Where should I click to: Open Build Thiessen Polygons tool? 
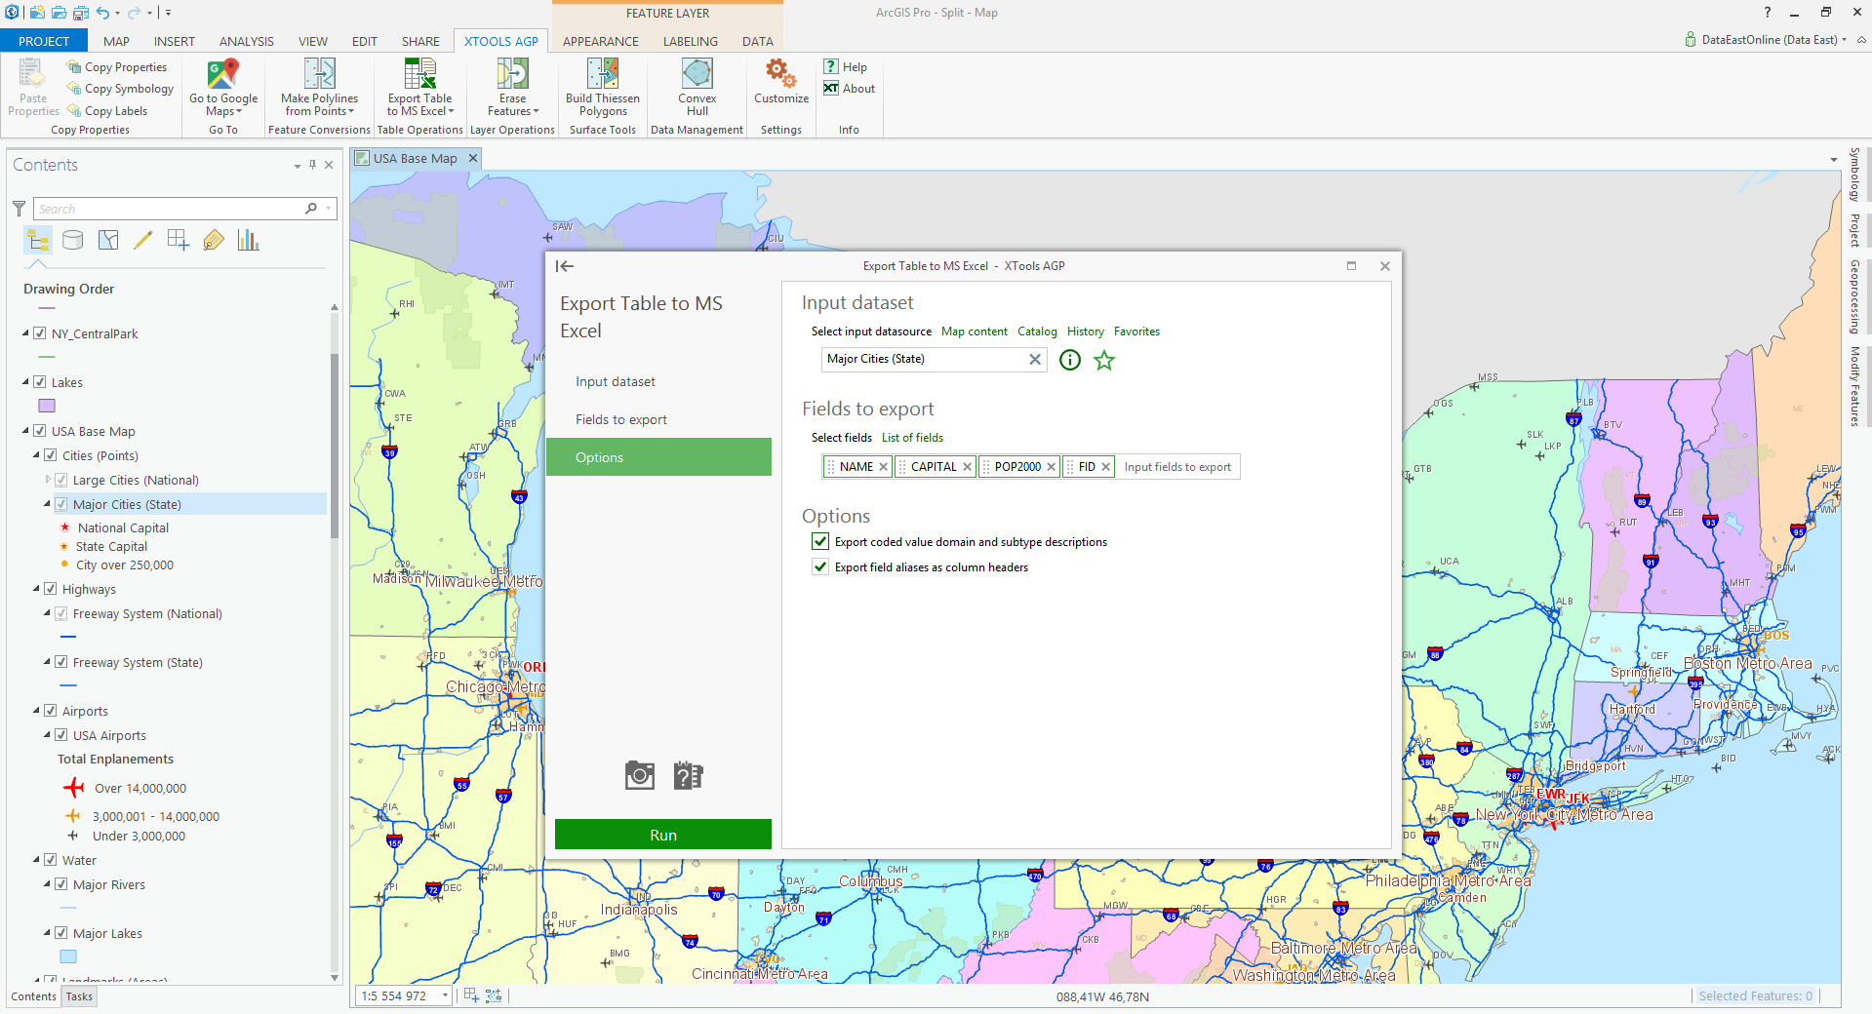pyautogui.click(x=602, y=88)
